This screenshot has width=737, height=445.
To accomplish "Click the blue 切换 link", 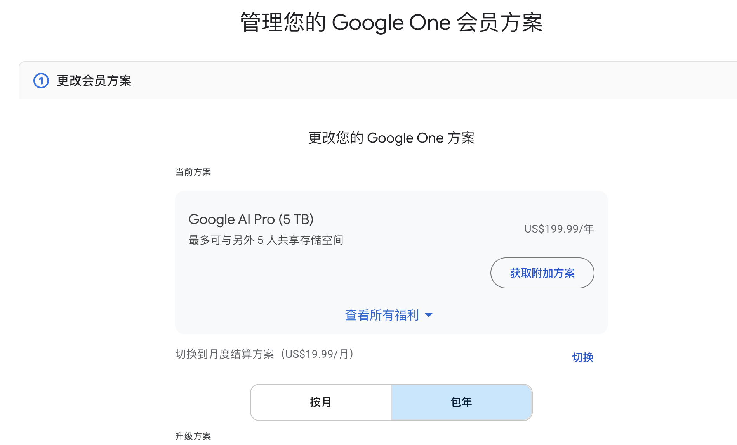I will [x=583, y=357].
